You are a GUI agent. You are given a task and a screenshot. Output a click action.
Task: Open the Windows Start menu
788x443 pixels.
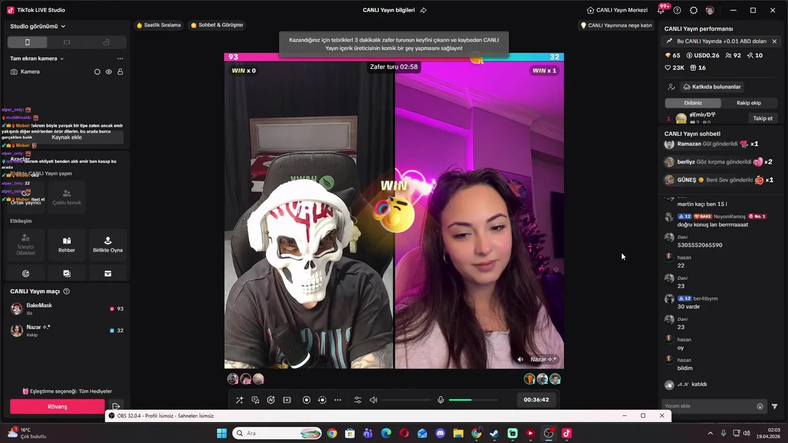point(222,433)
